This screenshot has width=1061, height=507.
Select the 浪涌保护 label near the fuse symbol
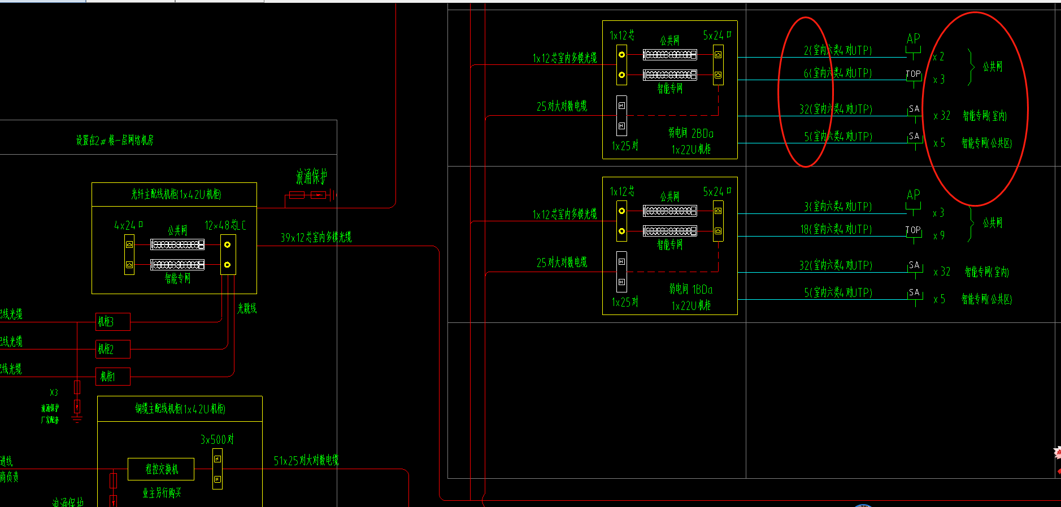pyautogui.click(x=312, y=177)
